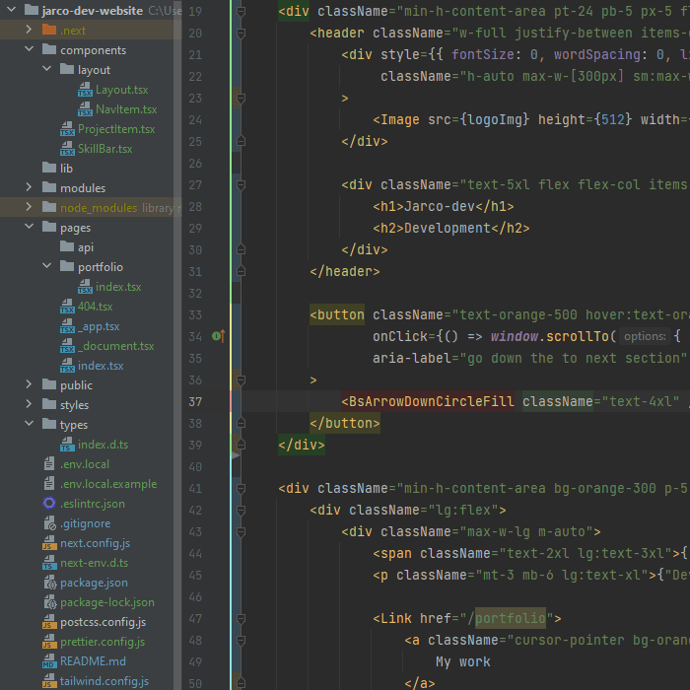Select .env.local.example file icon
Viewport: 690px width, 690px height.
(x=49, y=484)
